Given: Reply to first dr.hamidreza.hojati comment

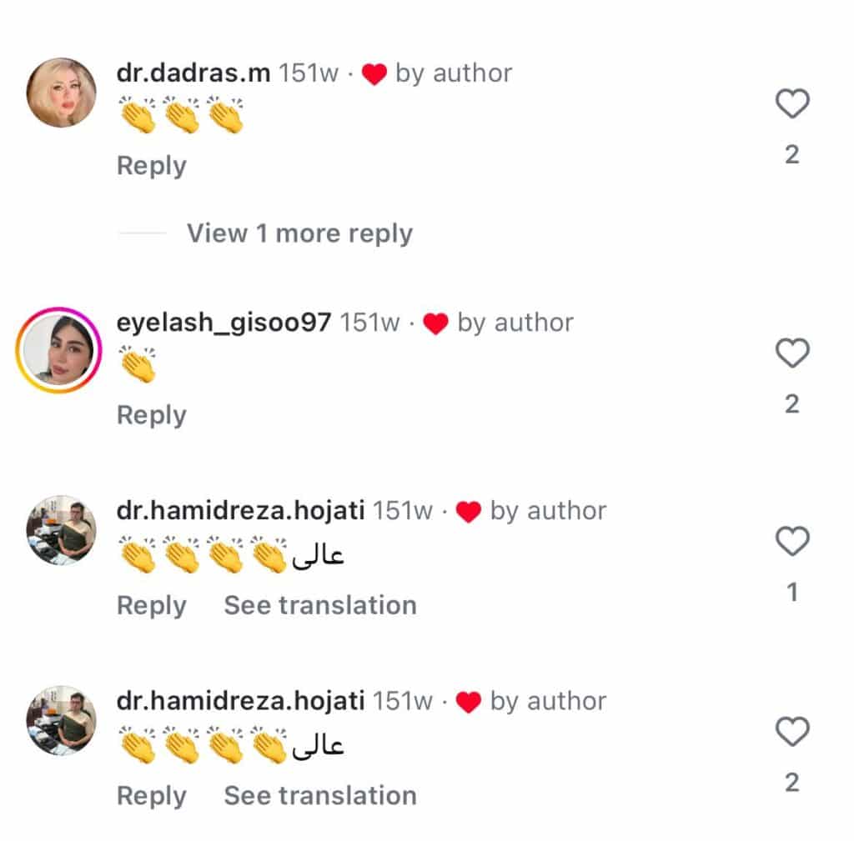Looking at the screenshot, I should [x=152, y=605].
